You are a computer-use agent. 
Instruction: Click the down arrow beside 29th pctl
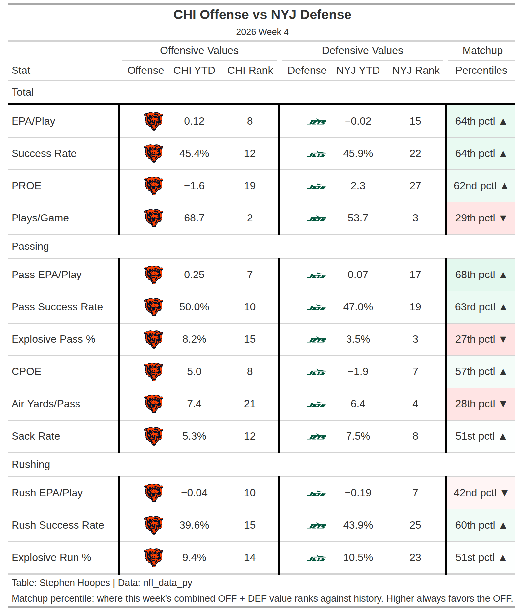point(503,218)
